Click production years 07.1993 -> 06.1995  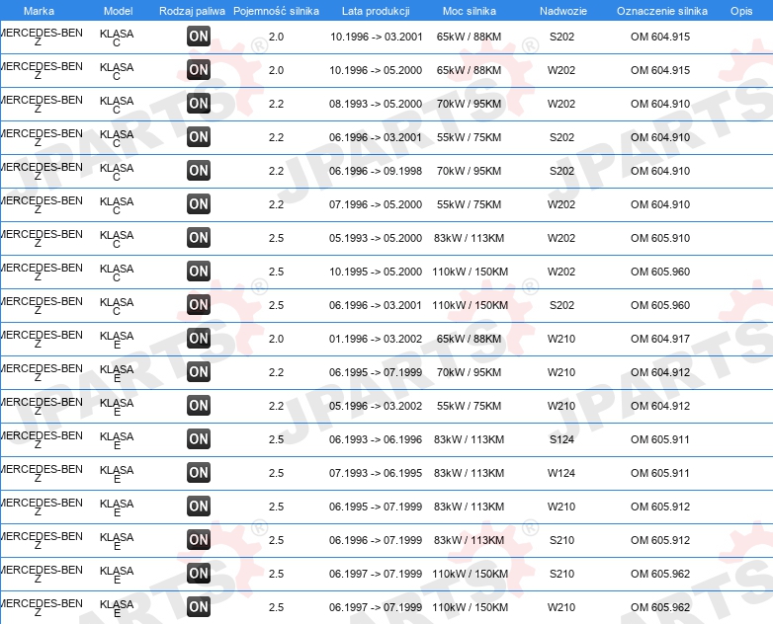tap(376, 473)
